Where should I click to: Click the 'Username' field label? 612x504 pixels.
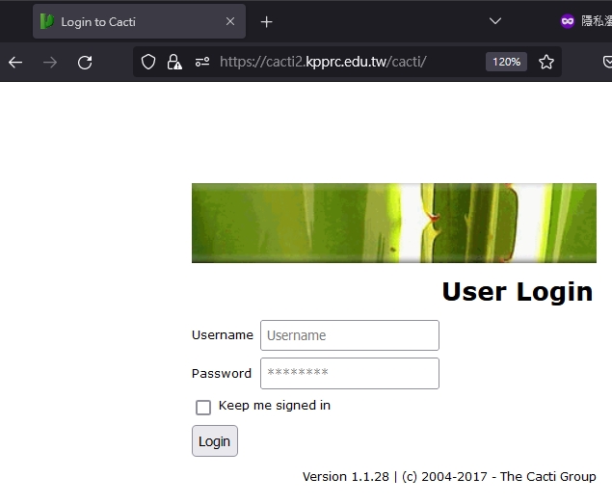[x=223, y=335]
